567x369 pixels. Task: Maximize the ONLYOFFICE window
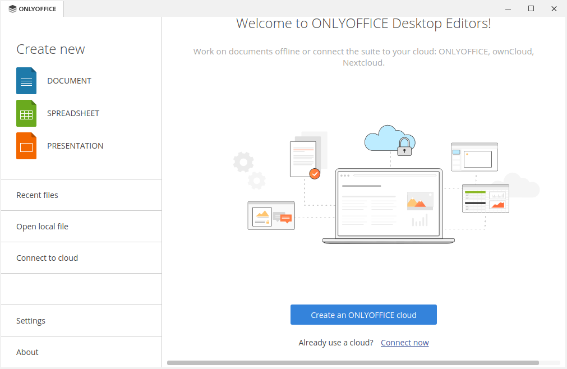pos(531,8)
